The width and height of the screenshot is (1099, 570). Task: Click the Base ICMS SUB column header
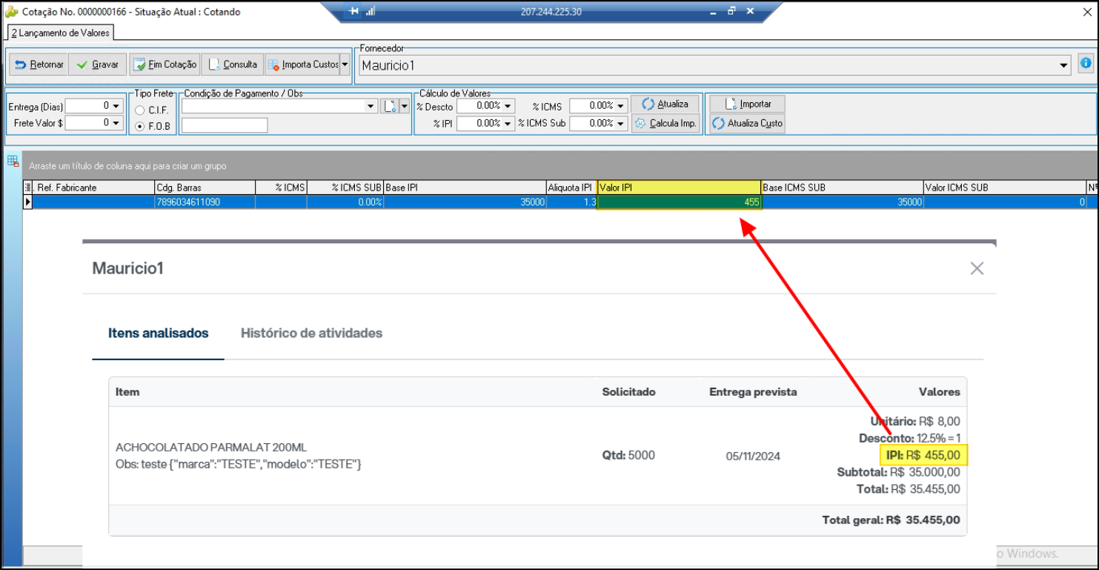pos(843,188)
